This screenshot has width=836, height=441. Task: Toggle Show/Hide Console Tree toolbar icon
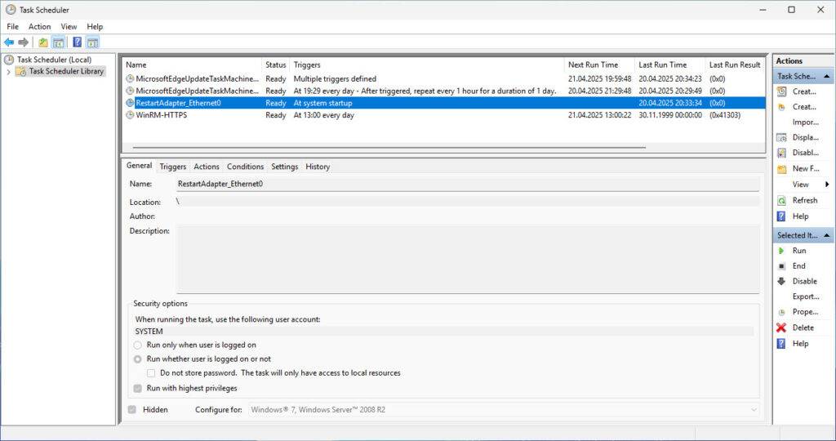point(59,42)
